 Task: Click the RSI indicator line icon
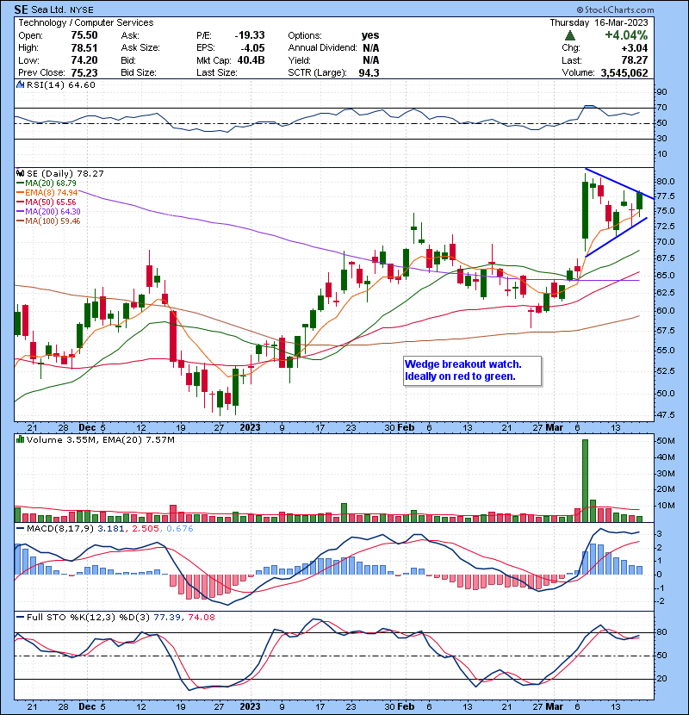tap(20, 84)
